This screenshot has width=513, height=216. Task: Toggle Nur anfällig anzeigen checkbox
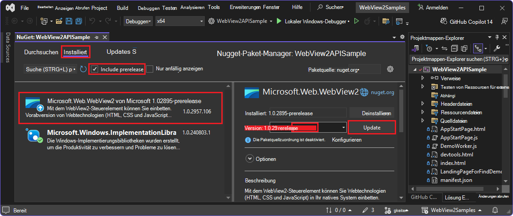150,69
